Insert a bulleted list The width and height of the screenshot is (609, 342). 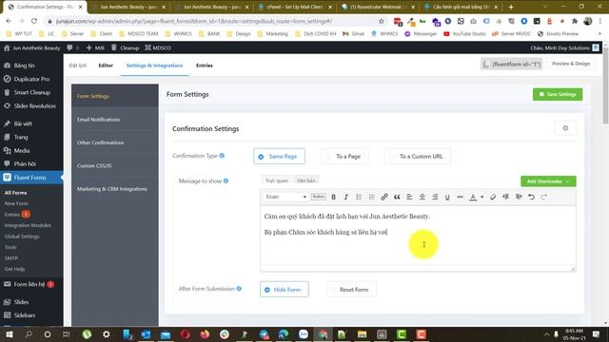359,197
